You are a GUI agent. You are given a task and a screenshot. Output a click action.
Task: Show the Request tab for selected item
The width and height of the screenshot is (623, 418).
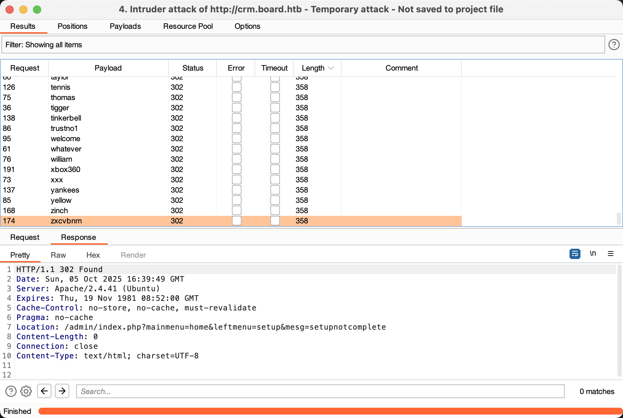pyautogui.click(x=25, y=237)
